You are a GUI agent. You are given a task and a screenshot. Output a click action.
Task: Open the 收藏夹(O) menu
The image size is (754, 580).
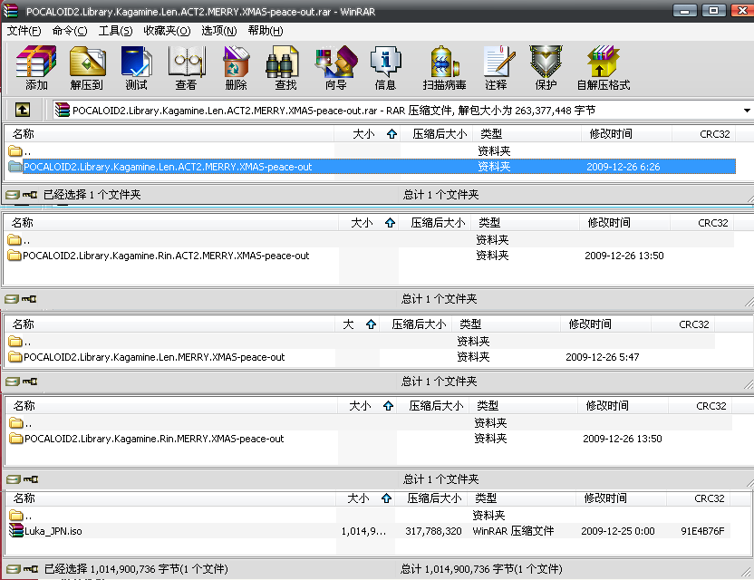(167, 31)
